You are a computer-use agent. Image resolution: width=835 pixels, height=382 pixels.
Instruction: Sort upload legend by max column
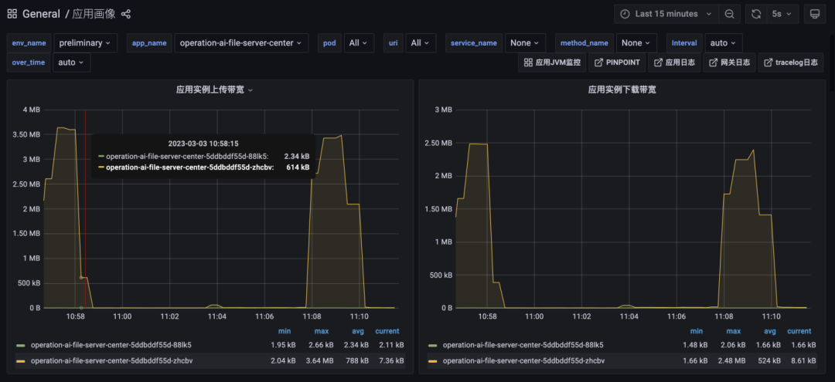click(321, 331)
